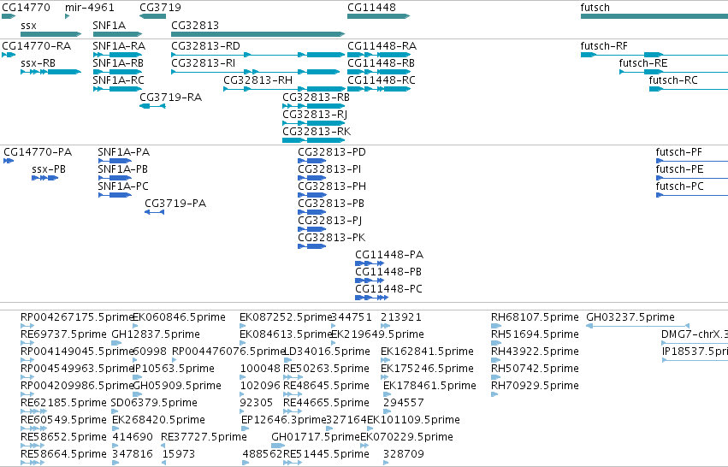Select protein CG32813-PK

click(332, 238)
